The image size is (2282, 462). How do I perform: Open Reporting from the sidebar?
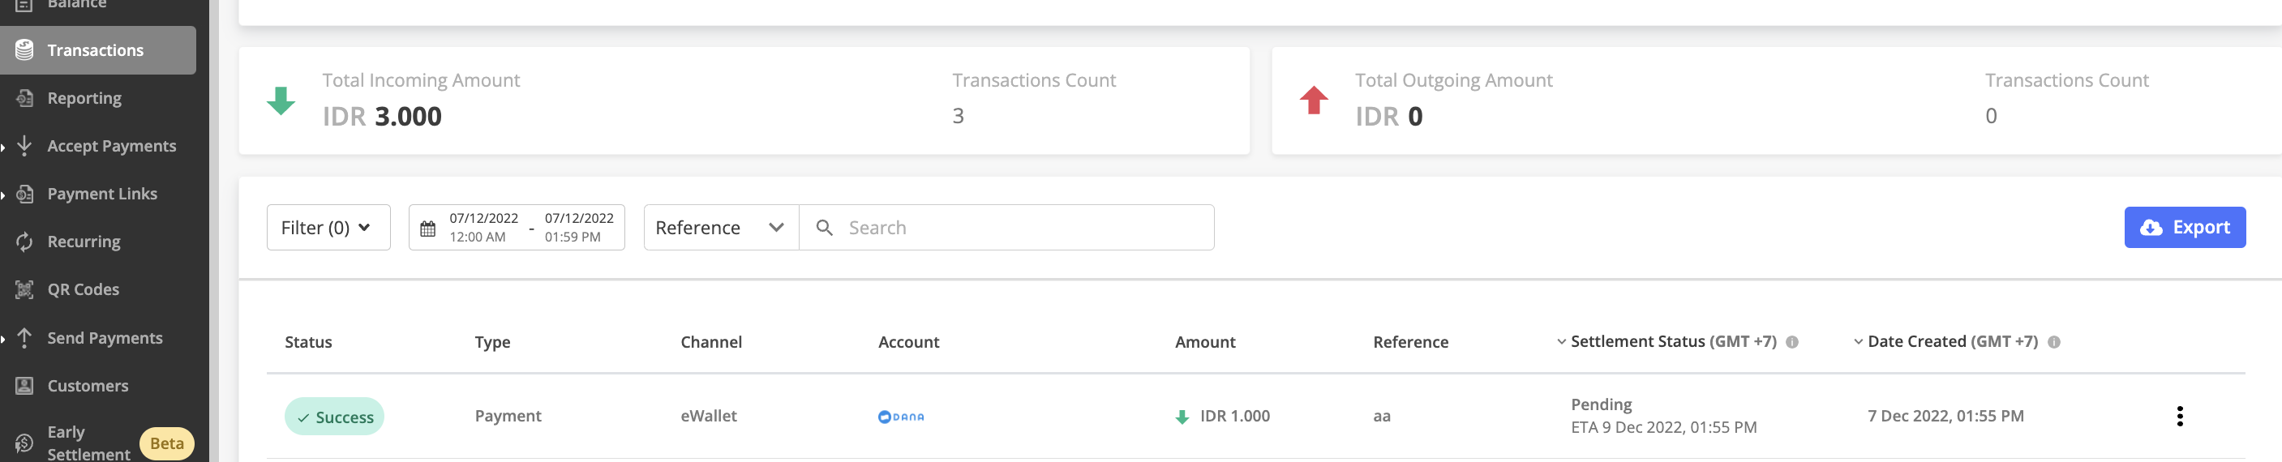point(84,98)
